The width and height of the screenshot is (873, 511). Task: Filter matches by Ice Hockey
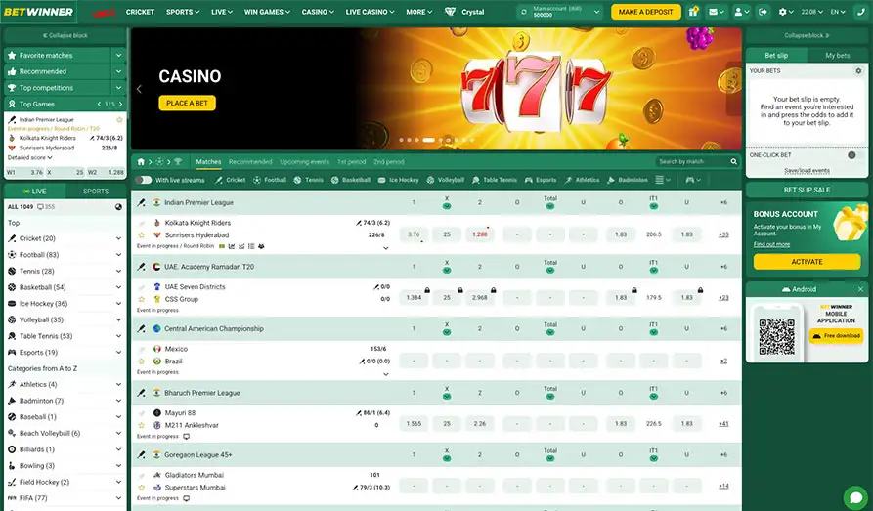(x=398, y=180)
